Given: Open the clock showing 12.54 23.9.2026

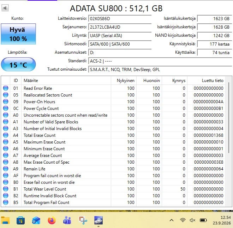Looking at the screenshot, I should pyautogui.click(x=222, y=220).
